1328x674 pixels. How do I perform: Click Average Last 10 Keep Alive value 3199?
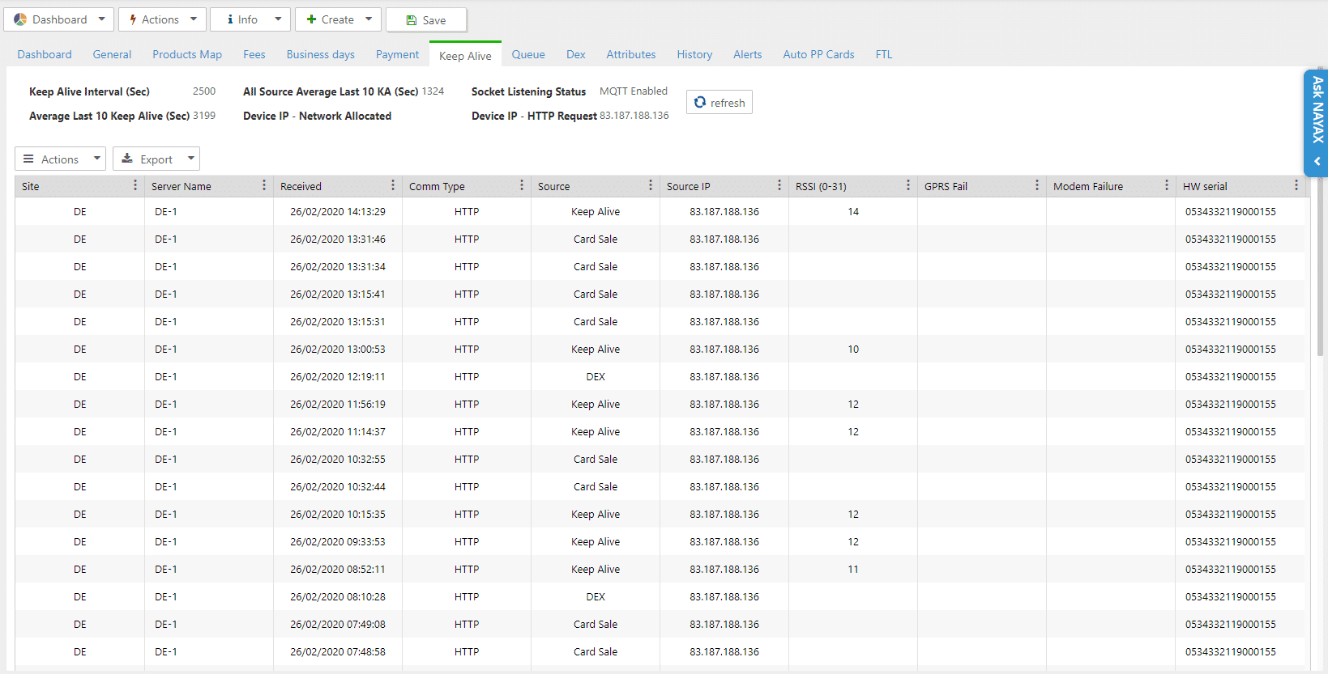[x=204, y=116]
